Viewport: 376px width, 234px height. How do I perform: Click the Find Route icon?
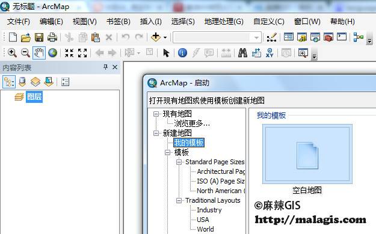click(256, 53)
